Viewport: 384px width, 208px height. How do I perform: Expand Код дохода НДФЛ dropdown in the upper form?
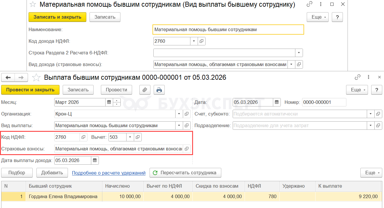pyautogui.click(x=194, y=41)
